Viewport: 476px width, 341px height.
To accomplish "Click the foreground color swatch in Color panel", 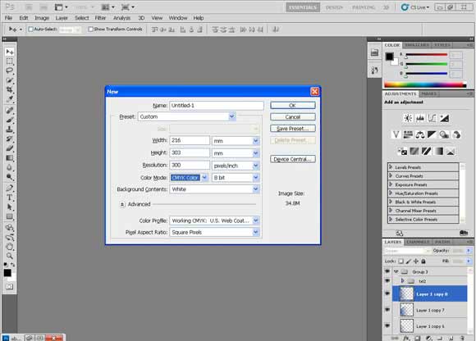I will point(390,57).
